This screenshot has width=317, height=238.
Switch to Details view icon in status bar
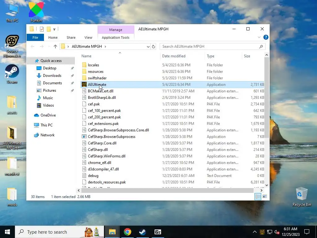point(258,196)
